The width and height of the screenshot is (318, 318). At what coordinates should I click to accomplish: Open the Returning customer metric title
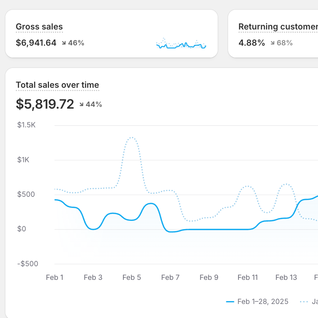278,27
